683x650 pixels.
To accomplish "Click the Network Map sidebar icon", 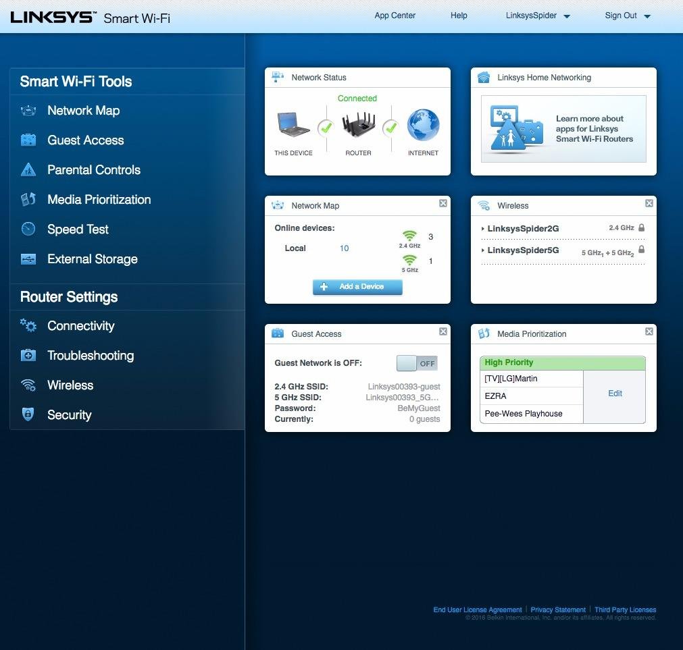I will click(x=28, y=111).
